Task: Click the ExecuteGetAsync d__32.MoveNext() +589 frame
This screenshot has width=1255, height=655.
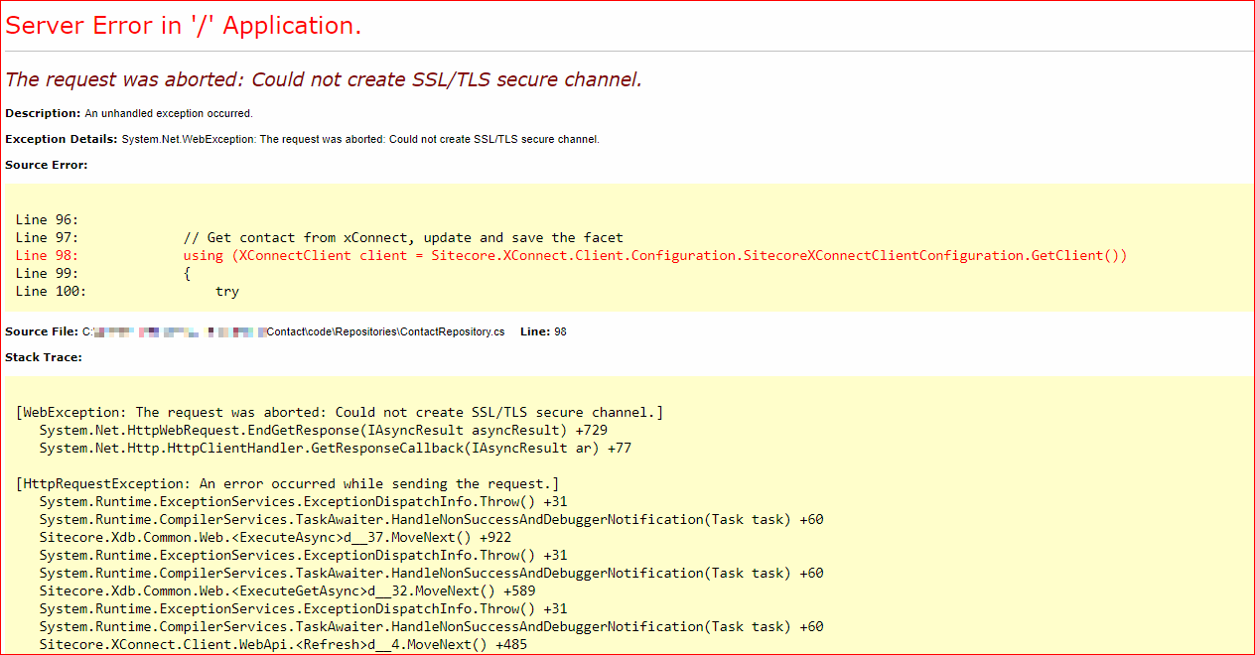Action: coord(275,590)
